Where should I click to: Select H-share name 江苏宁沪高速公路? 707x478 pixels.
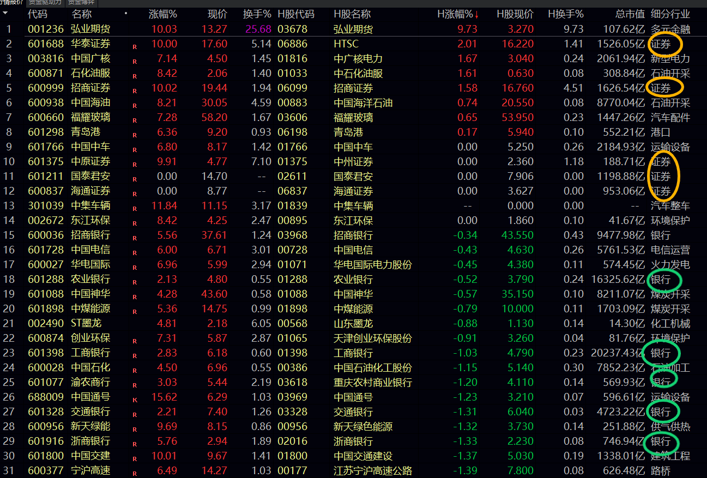coord(373,470)
